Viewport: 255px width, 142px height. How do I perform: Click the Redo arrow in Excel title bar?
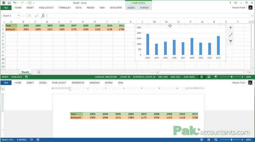22,3
